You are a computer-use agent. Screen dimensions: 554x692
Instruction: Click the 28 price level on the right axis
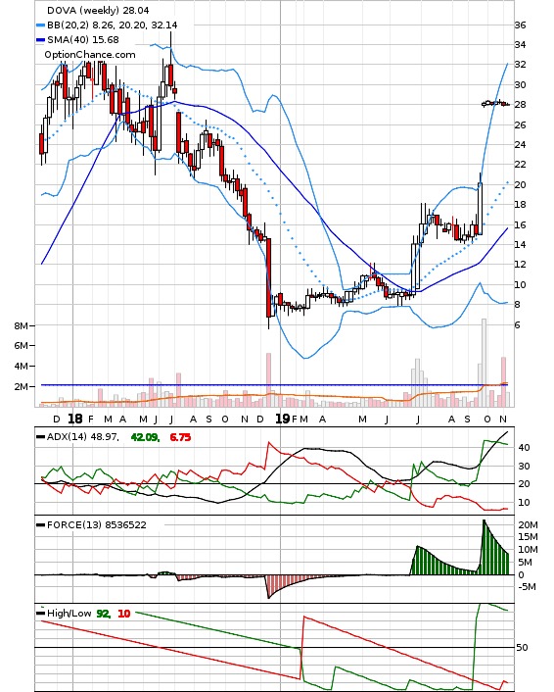520,105
